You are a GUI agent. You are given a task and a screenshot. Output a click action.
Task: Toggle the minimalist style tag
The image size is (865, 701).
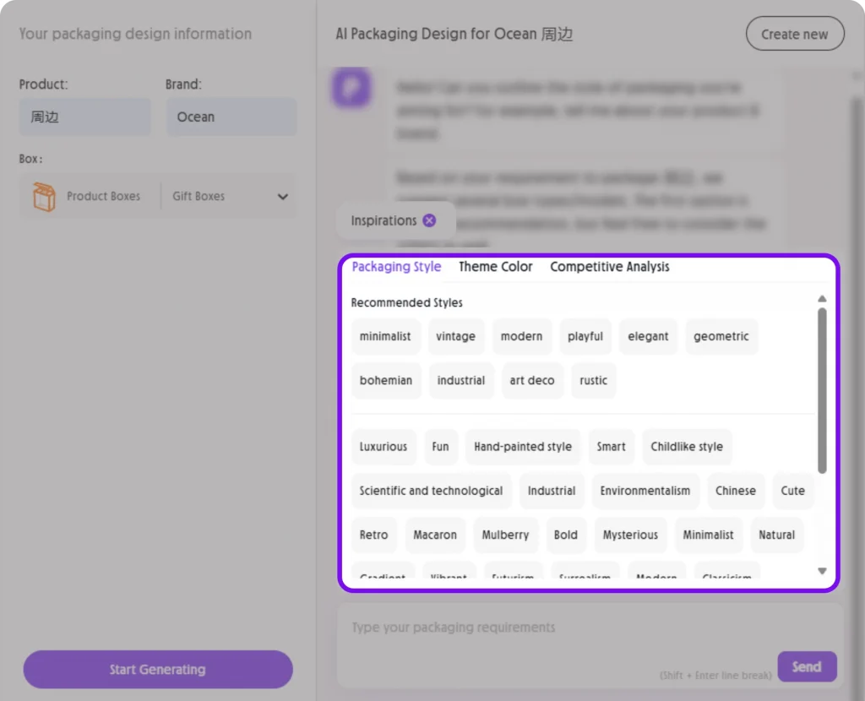pos(385,336)
